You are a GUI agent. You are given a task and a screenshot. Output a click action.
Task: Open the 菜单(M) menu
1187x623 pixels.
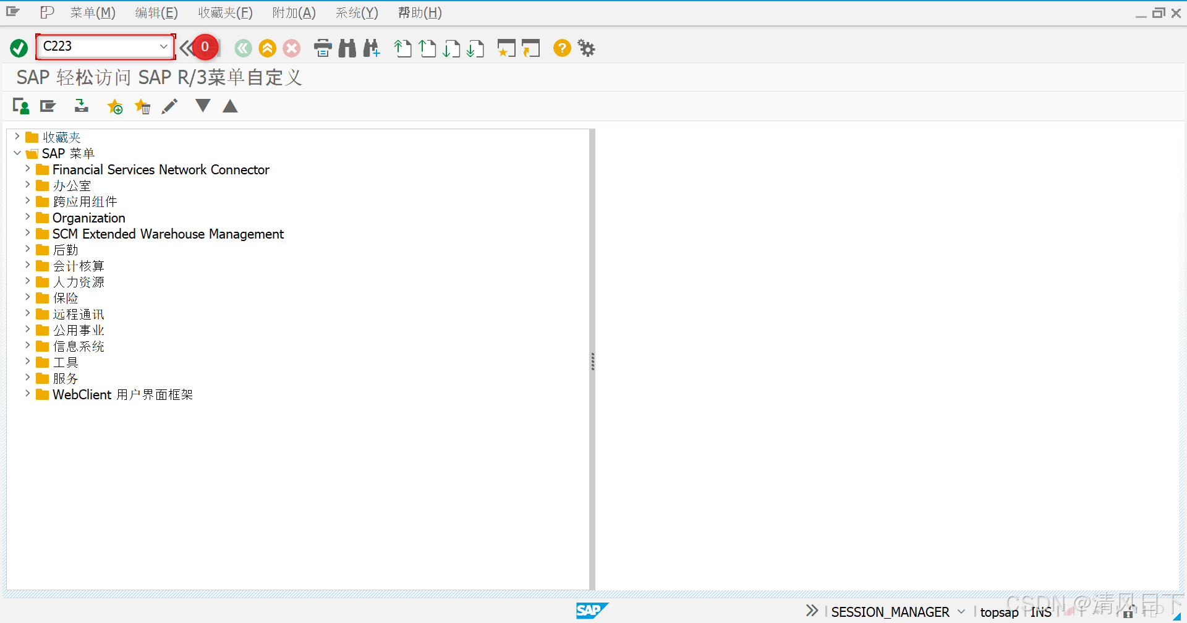click(93, 12)
